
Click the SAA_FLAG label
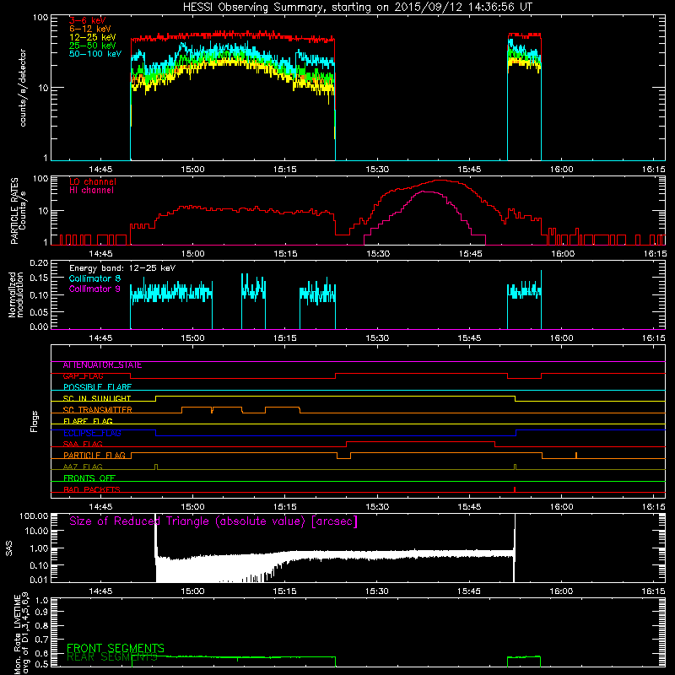(x=83, y=445)
